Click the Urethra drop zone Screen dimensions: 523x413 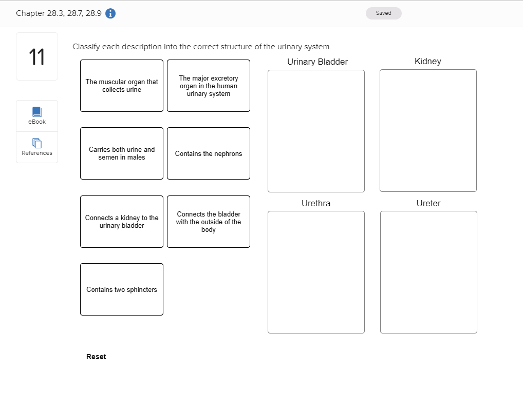point(316,272)
